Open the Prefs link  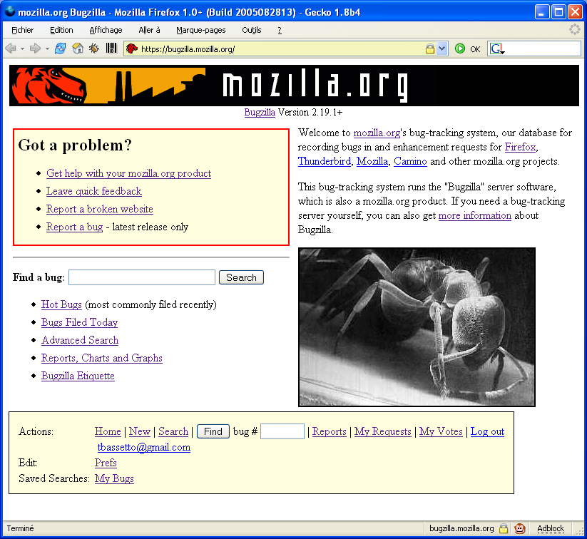point(106,463)
